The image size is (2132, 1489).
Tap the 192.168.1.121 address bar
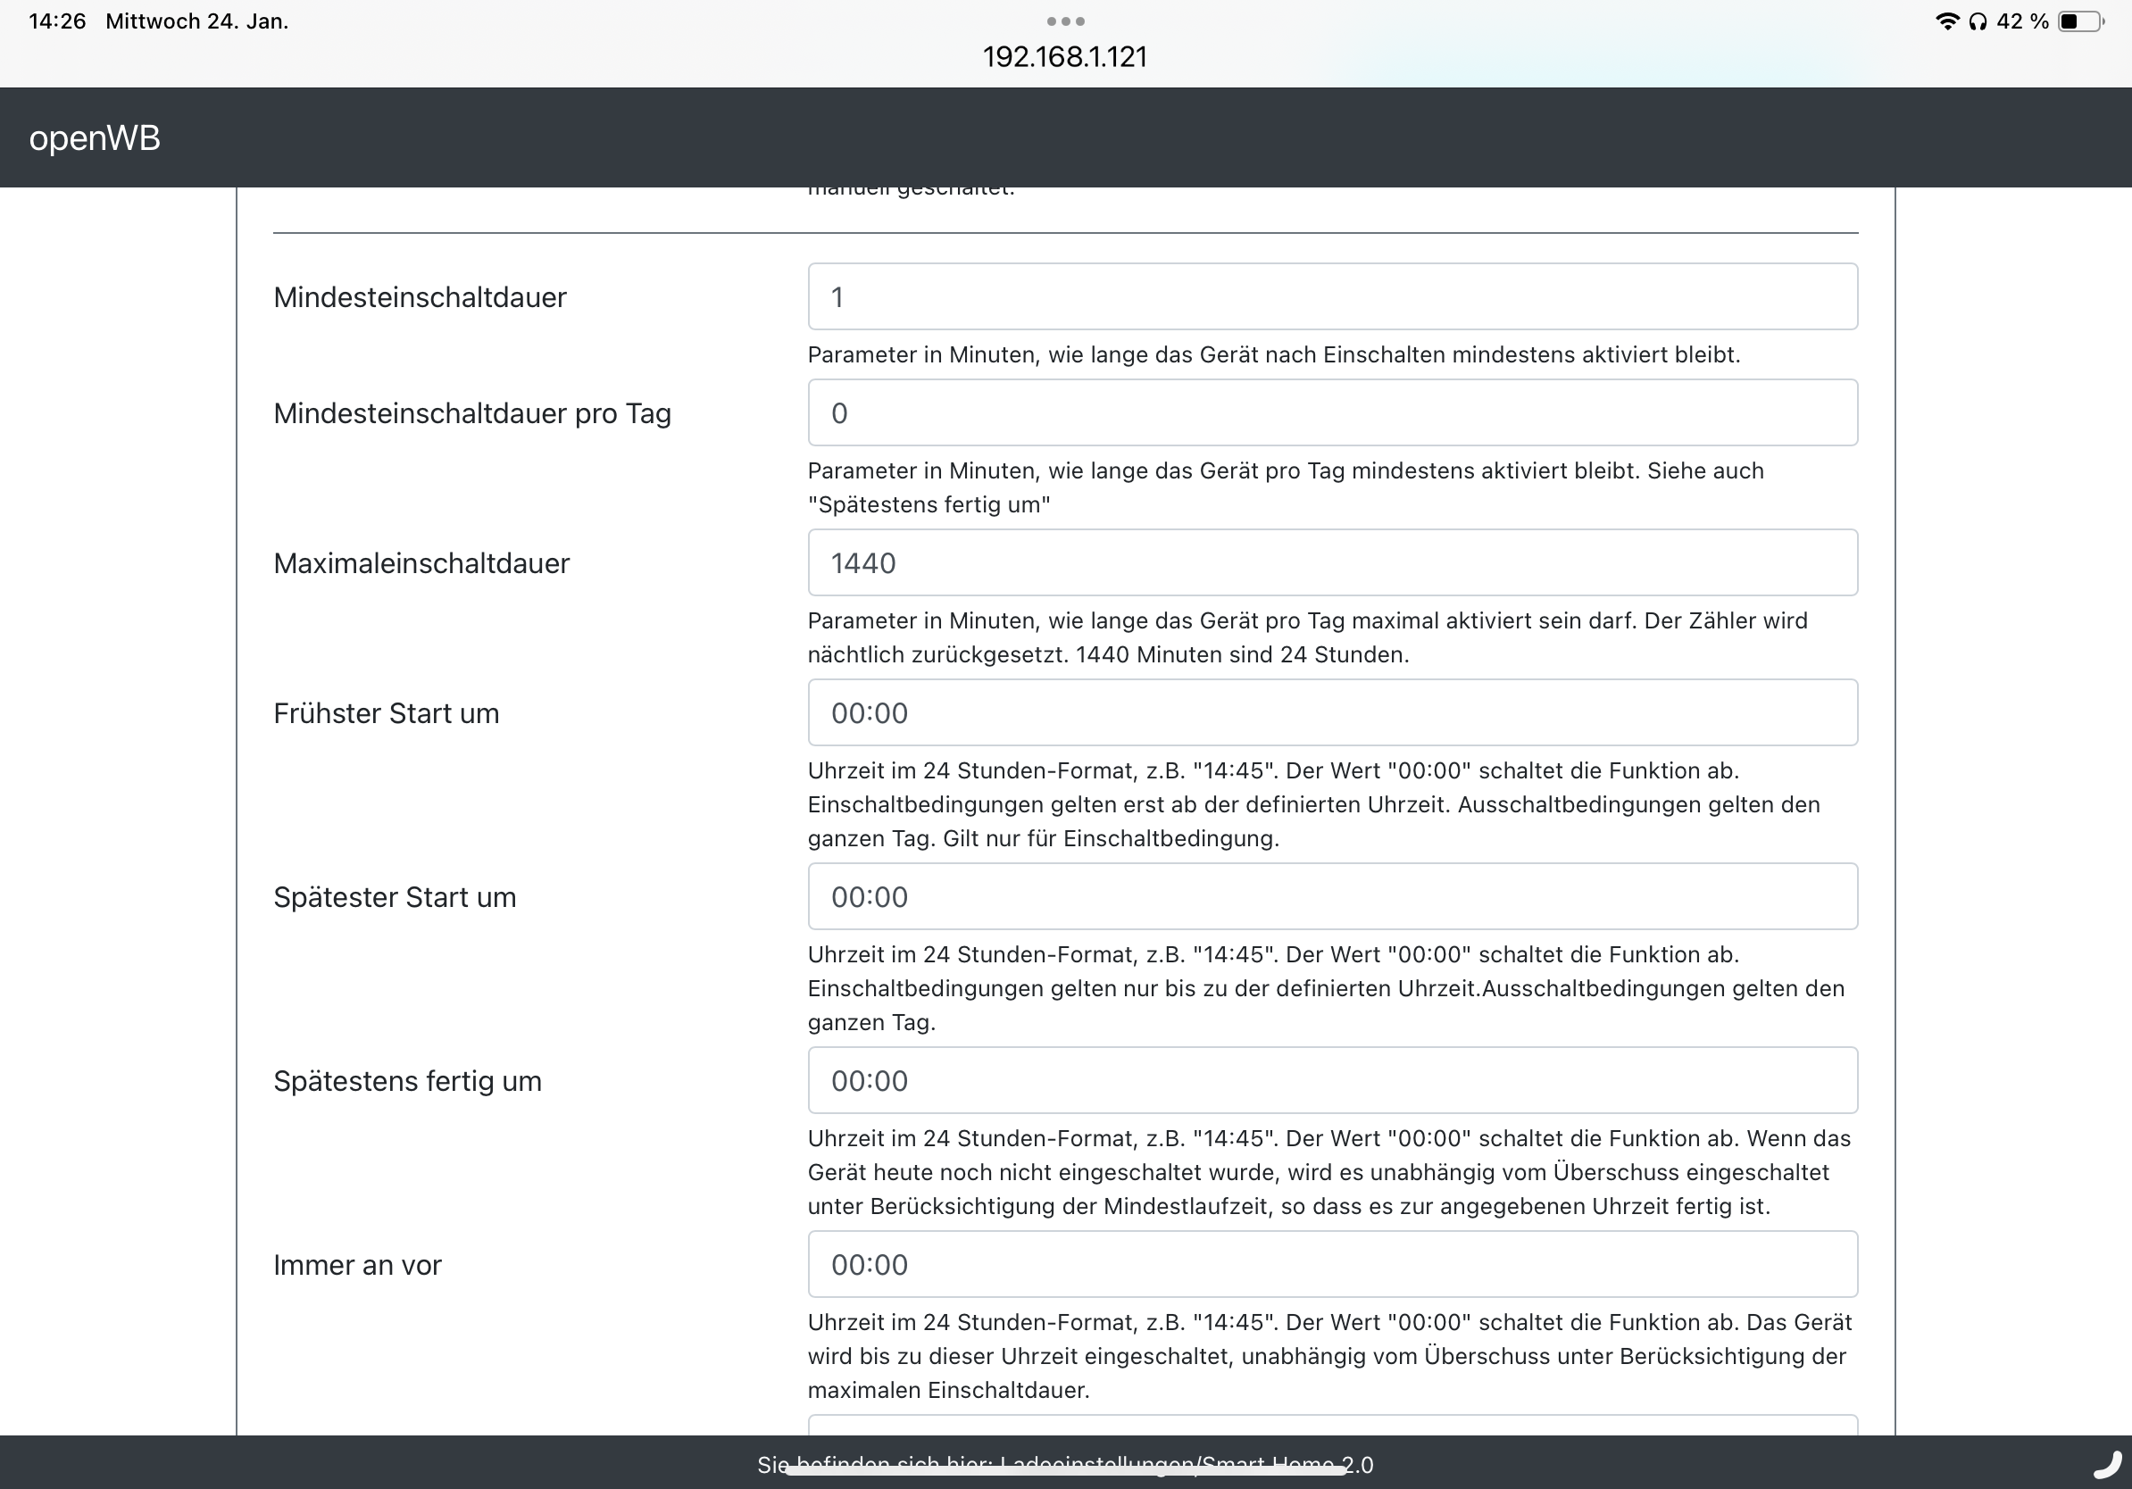pyautogui.click(x=1065, y=57)
